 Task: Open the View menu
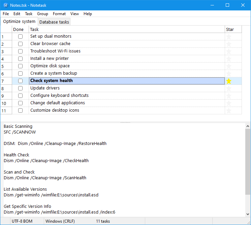pyautogui.click(x=74, y=14)
